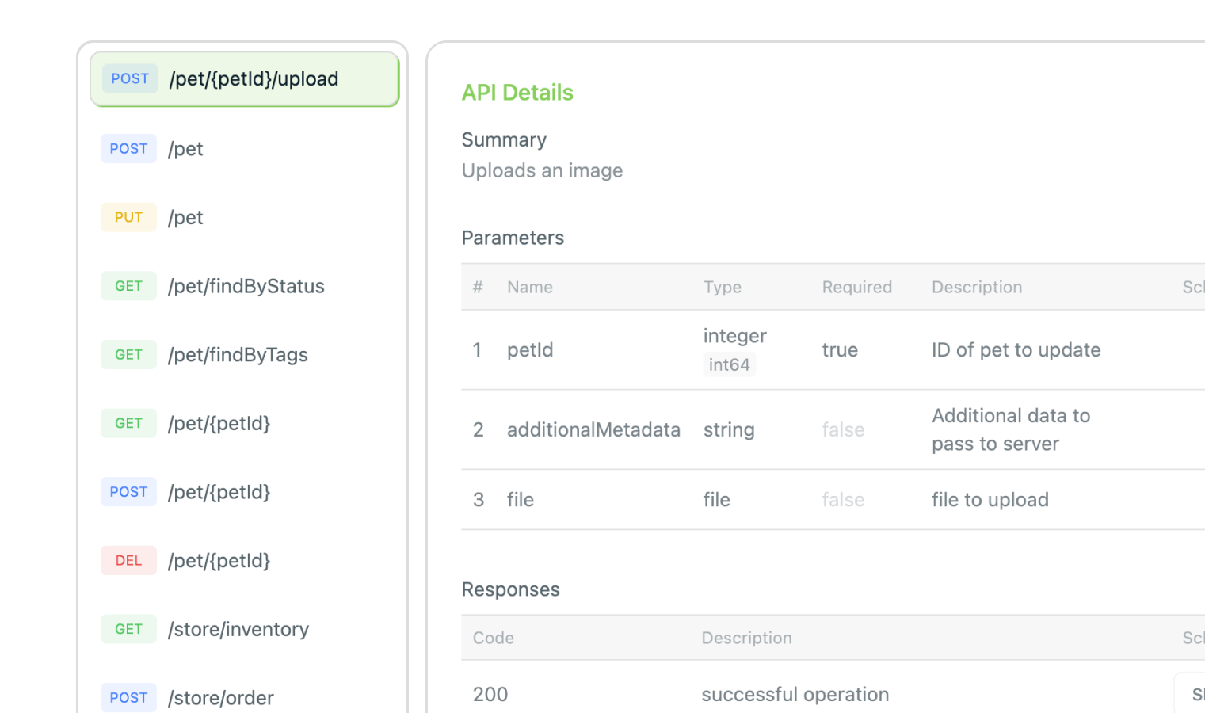This screenshot has height=713, width=1205.
Task: Click the 'file' name in row 3
Action: [521, 500]
